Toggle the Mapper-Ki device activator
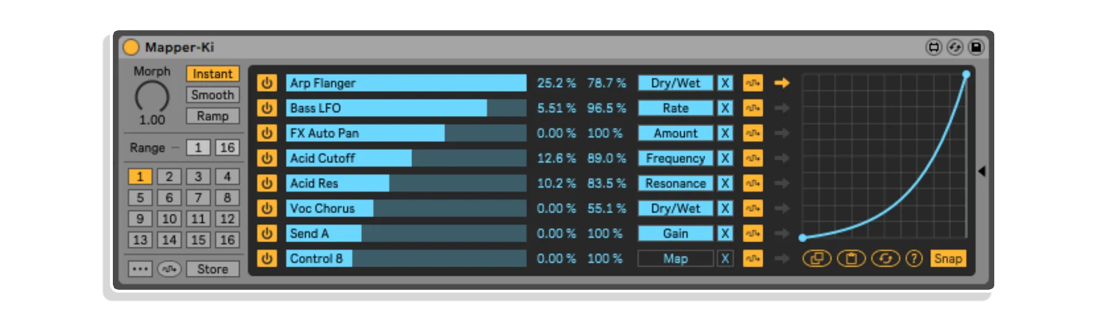1117x320 pixels. (131, 47)
